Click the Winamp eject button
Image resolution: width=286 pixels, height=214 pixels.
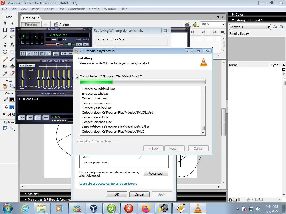click(56, 53)
